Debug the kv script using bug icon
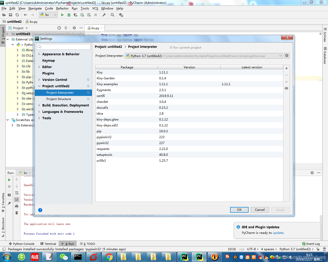This screenshot has height=262, width=328. (69, 15)
